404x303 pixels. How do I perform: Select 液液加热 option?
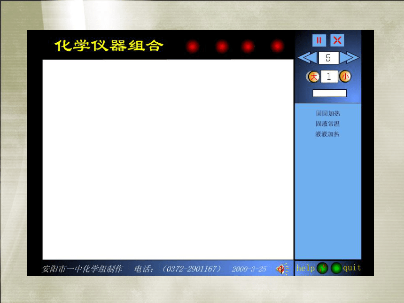(x=327, y=134)
